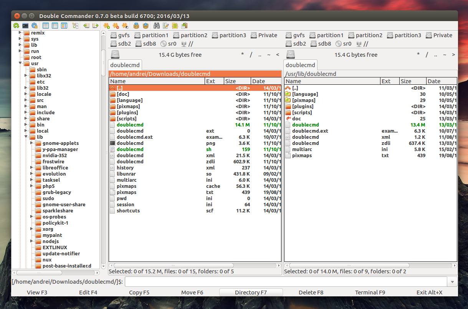Expand the nodejs folder in the tree
The image size is (468, 309).
coord(31,242)
